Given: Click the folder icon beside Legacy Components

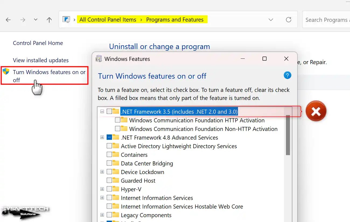Looking at the screenshot, I should point(116,215).
